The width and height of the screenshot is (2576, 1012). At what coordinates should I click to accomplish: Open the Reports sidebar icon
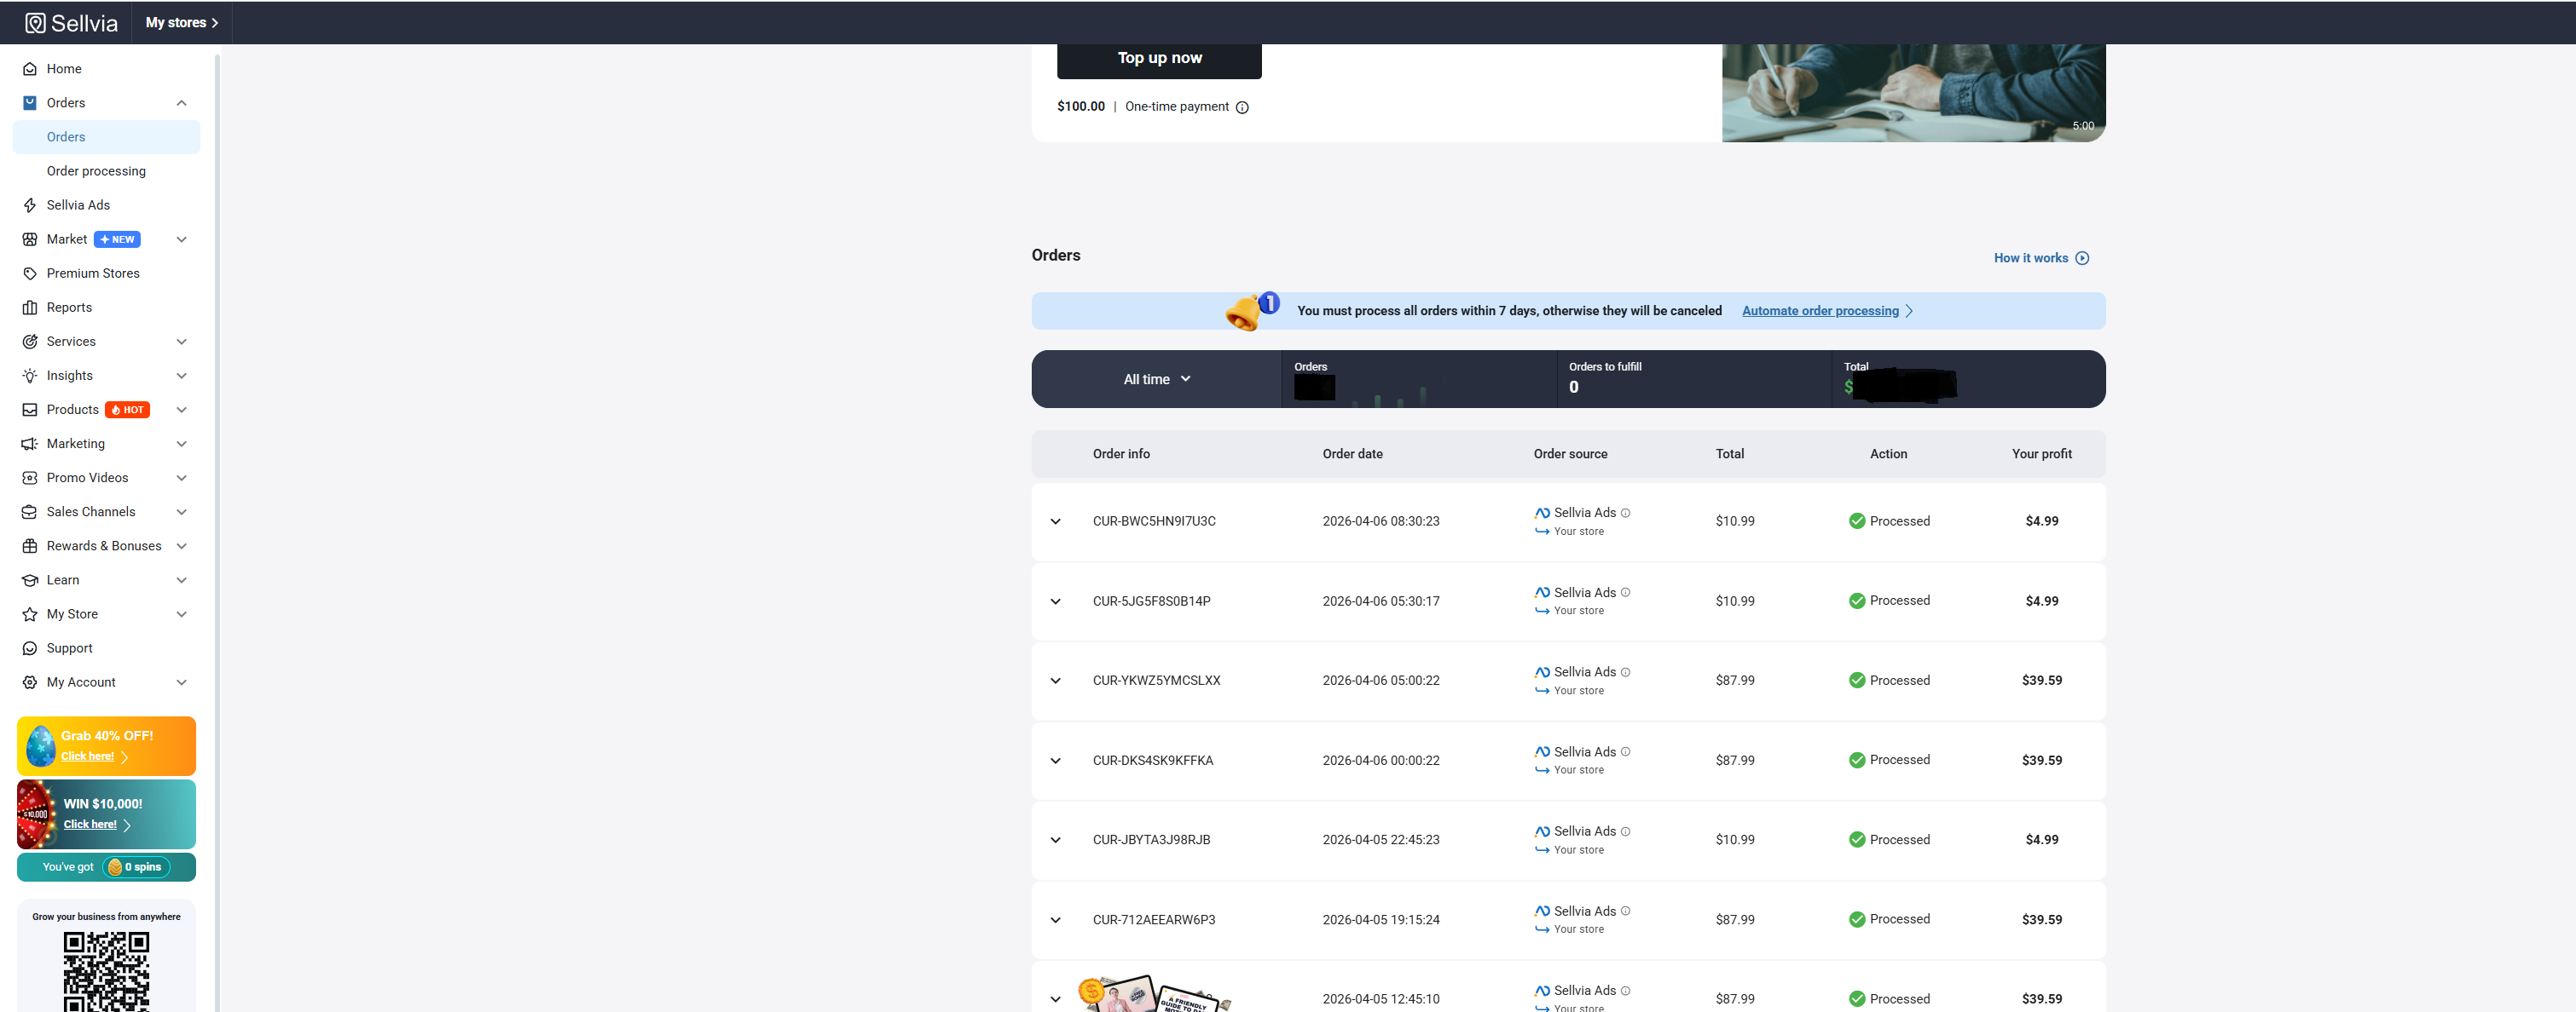coord(30,308)
